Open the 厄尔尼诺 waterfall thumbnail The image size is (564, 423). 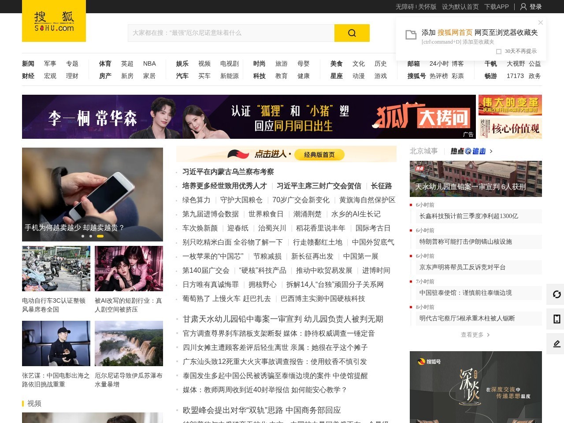pos(129,343)
